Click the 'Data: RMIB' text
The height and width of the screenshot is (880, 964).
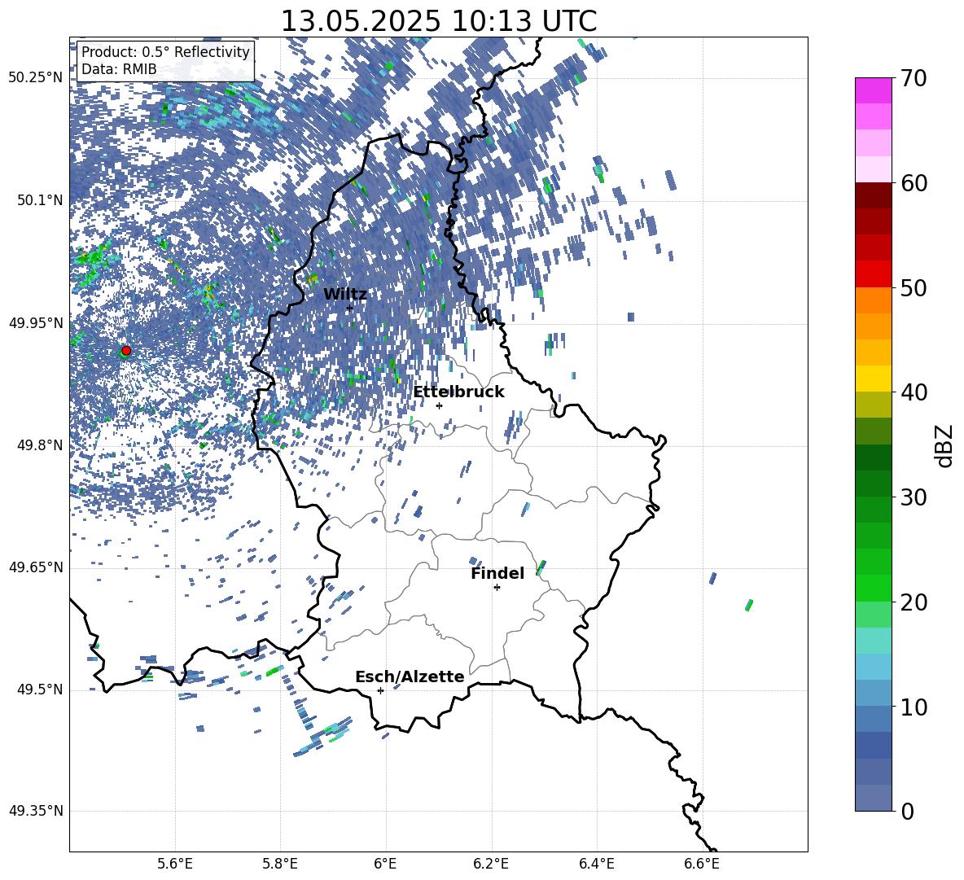119,69
